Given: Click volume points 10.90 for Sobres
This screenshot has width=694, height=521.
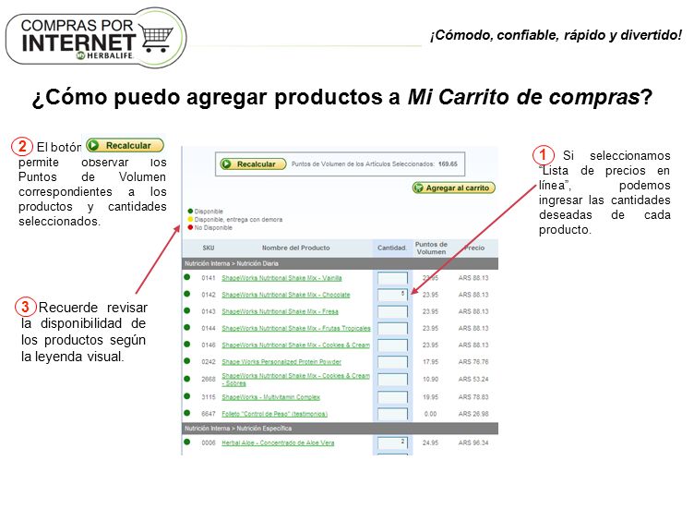Looking at the screenshot, I should pos(430,380).
